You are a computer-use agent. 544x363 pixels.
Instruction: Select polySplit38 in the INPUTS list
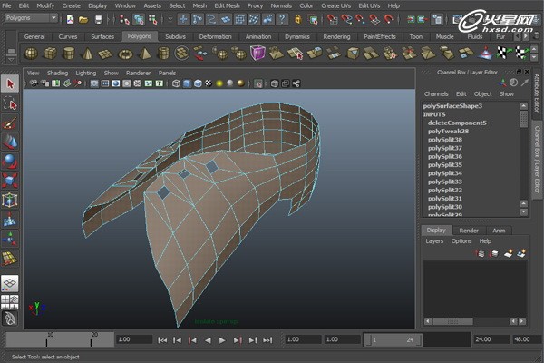444,140
